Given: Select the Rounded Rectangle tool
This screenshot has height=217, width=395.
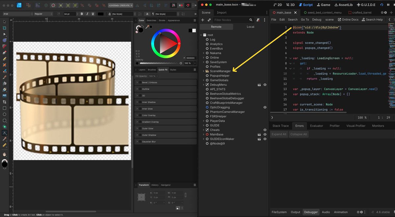Looking at the screenshot, I should pyautogui.click(x=4, y=120).
